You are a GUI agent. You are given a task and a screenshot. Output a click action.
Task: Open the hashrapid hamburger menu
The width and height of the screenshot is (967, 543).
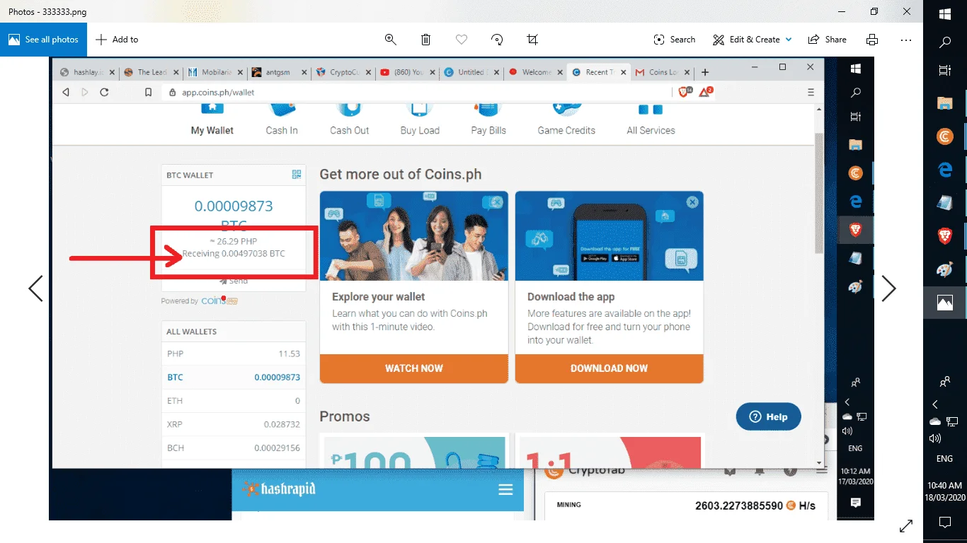tap(505, 490)
